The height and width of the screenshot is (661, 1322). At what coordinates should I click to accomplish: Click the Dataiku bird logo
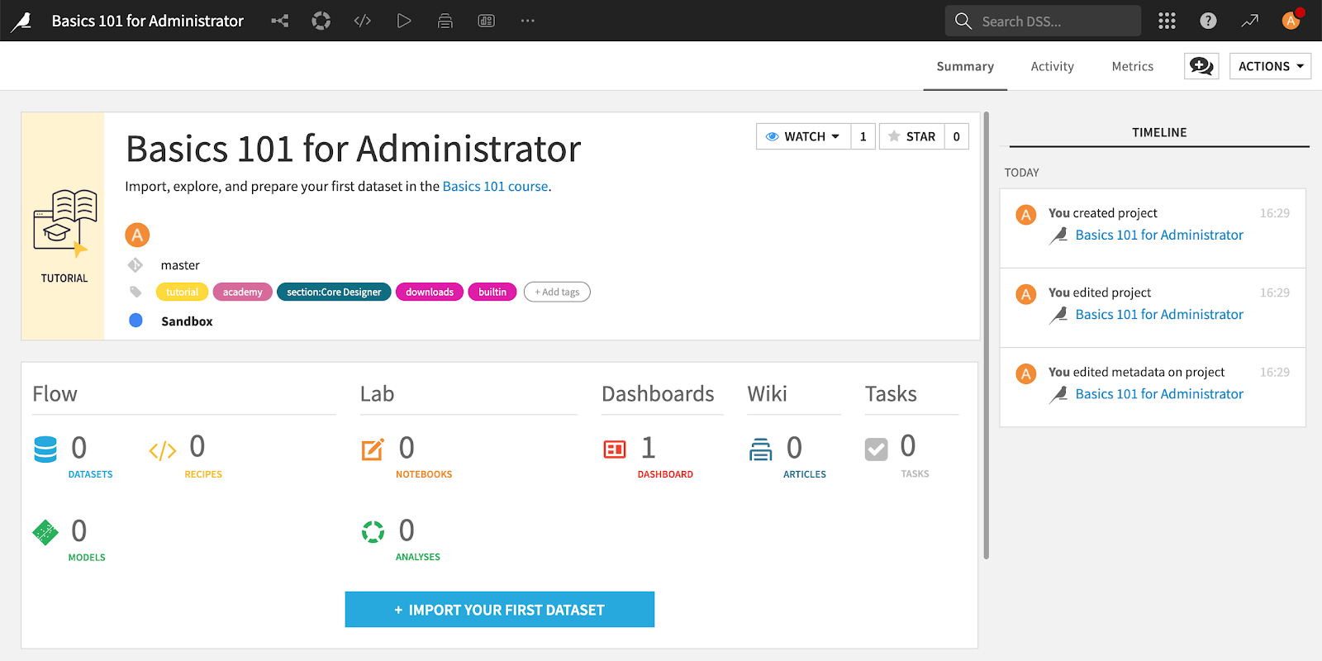tap(21, 21)
